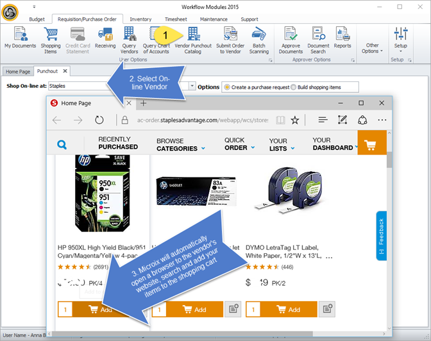Click the browser vertical scrollbar
Screen dimensions: 431x341
389,224
